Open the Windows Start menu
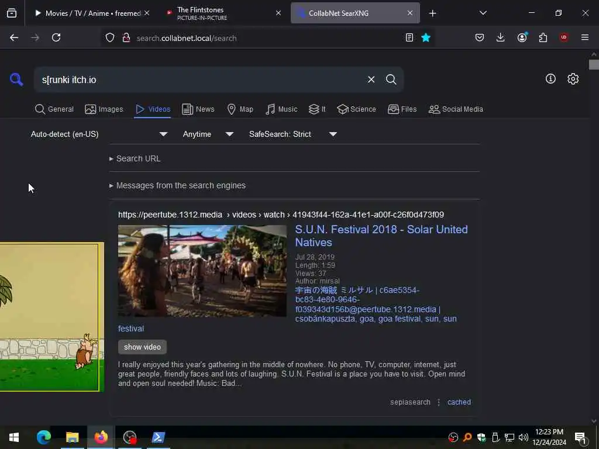The width and height of the screenshot is (599, 449). pos(14,437)
